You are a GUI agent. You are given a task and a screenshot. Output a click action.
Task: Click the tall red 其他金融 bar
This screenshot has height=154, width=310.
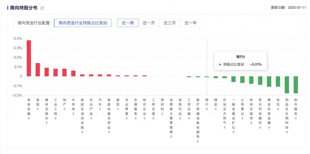point(29,58)
